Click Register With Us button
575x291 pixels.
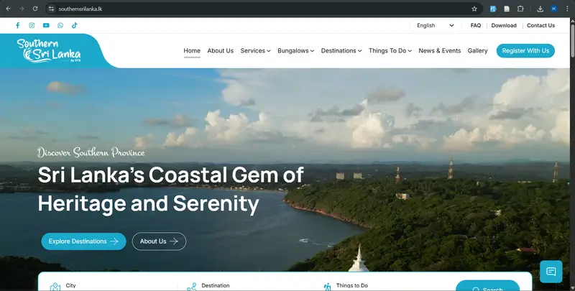pos(525,50)
